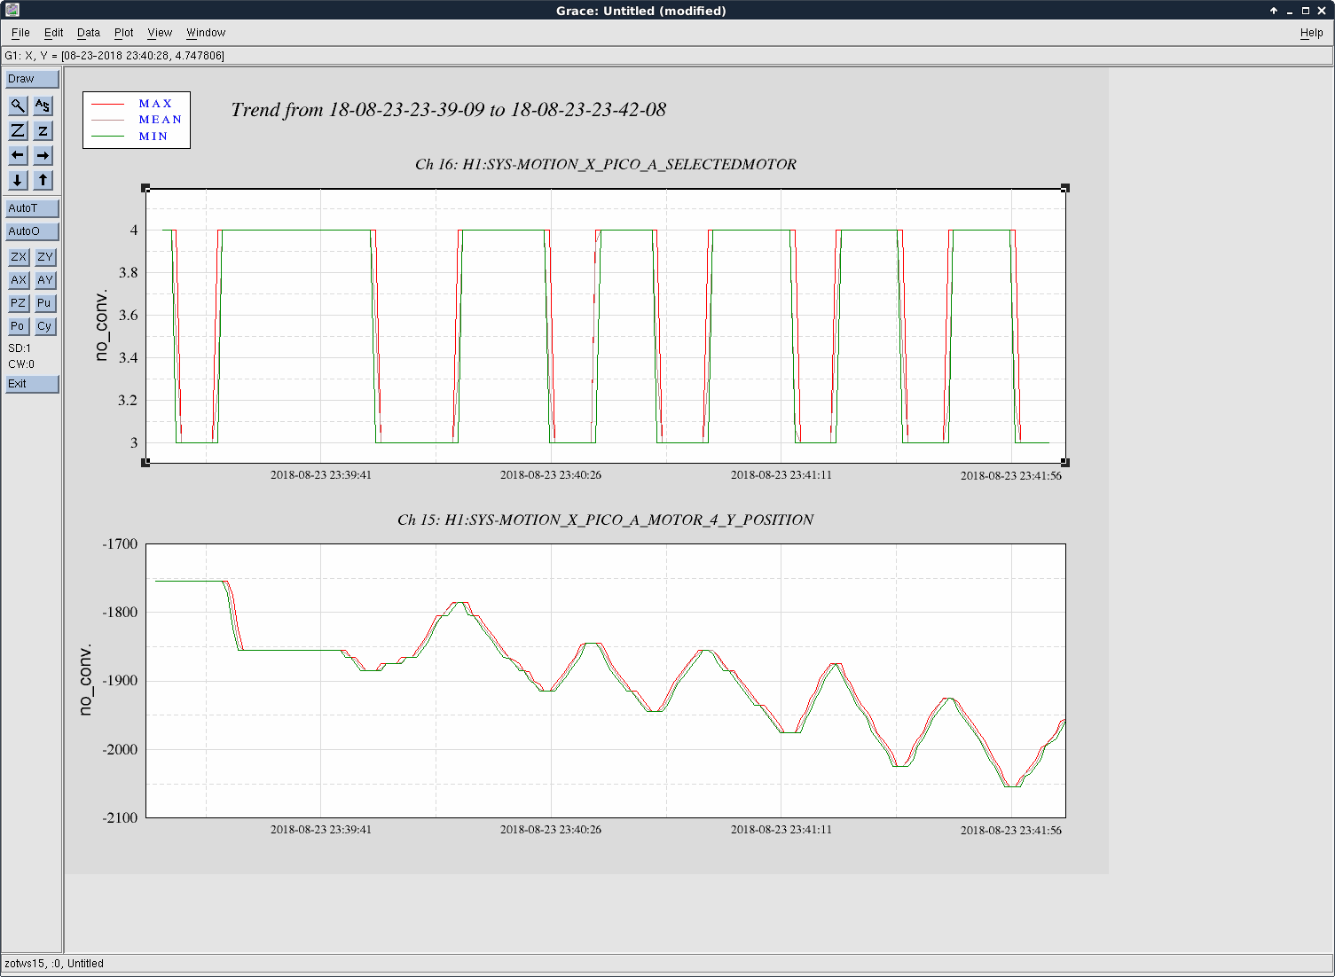This screenshot has width=1335, height=977.
Task: Click the SD:1 status indicator
Action: pyautogui.click(x=20, y=348)
